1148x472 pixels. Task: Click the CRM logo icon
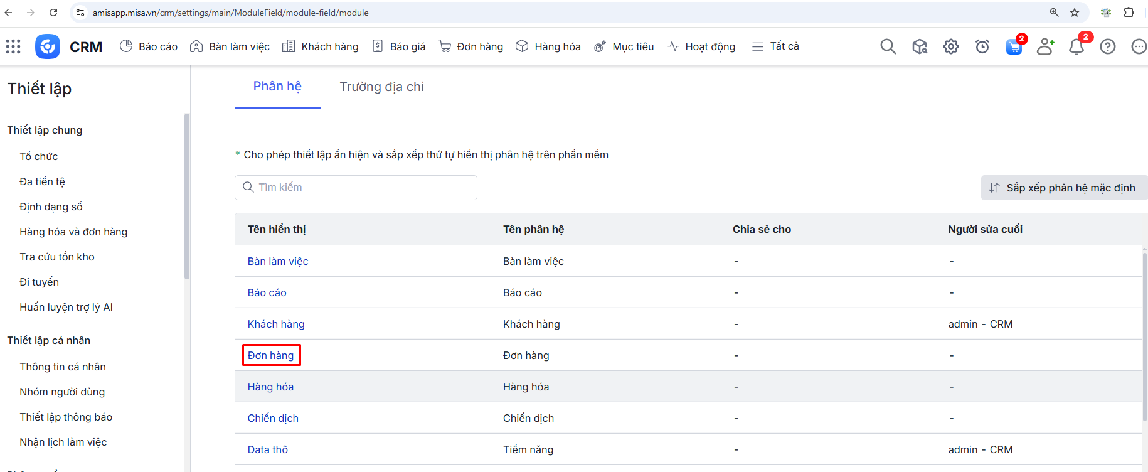pos(48,46)
